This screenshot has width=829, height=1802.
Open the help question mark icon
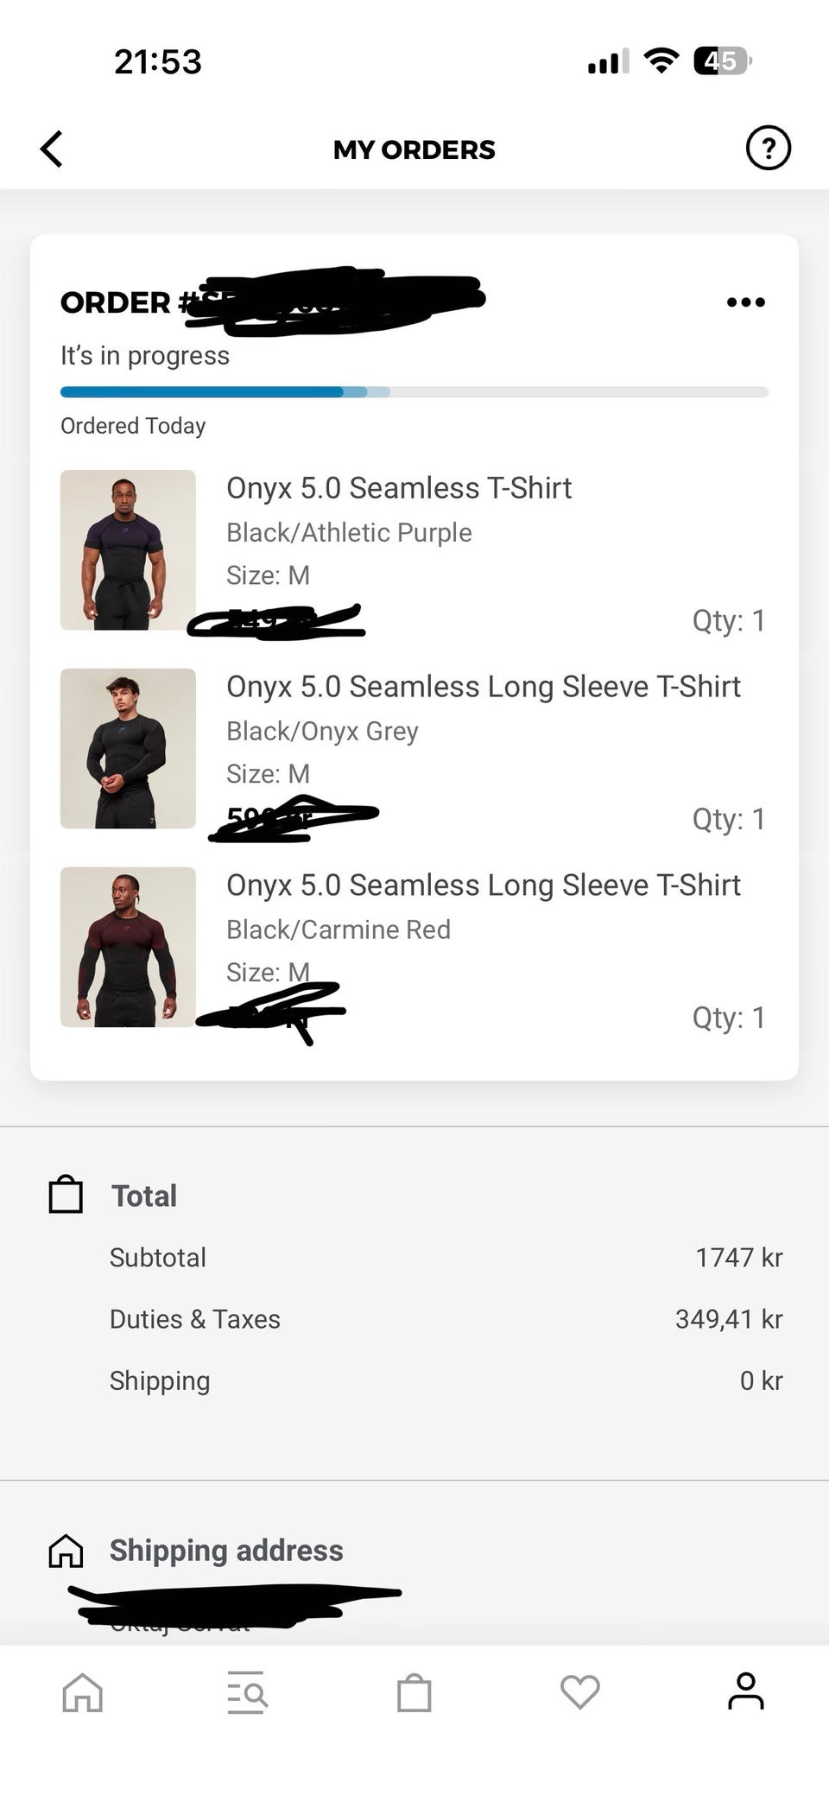pos(768,148)
